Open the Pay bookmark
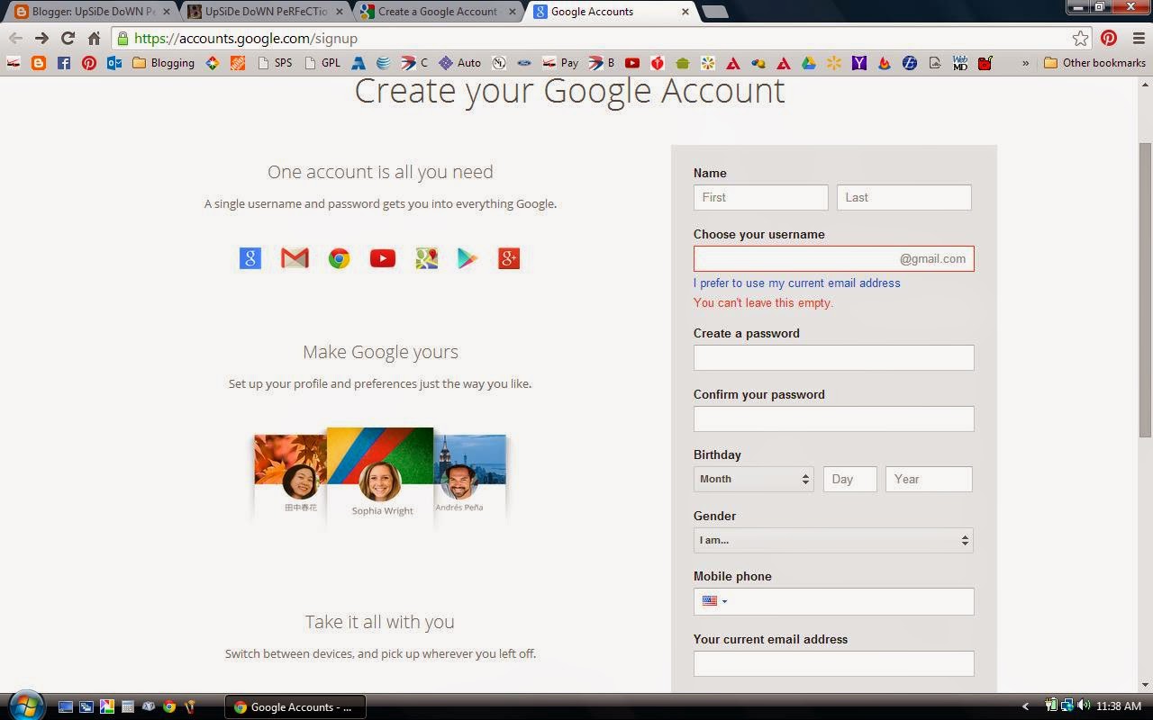 point(560,63)
